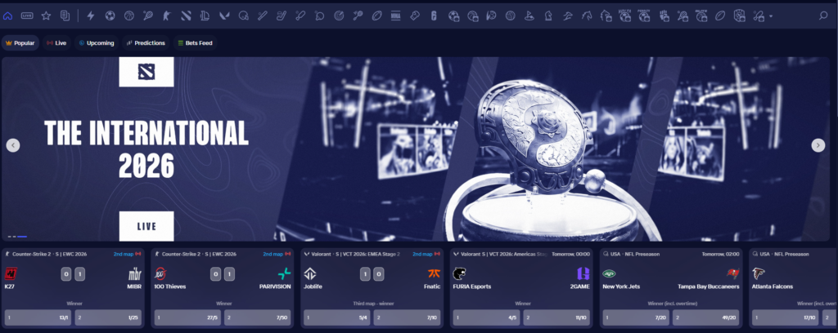Select the MMA sport icon
Screen dimensions: 838x333
pos(395,16)
